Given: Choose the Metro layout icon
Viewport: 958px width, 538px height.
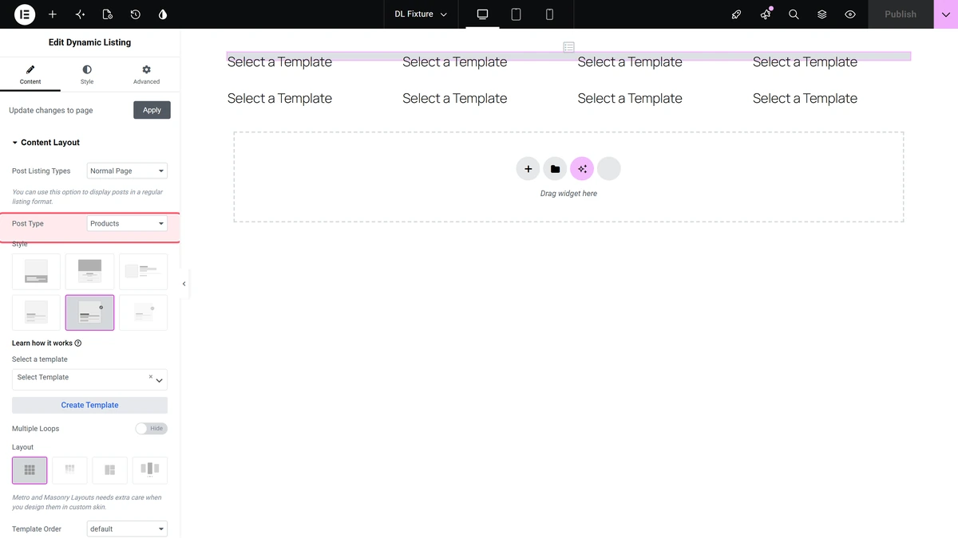Looking at the screenshot, I should coord(109,470).
